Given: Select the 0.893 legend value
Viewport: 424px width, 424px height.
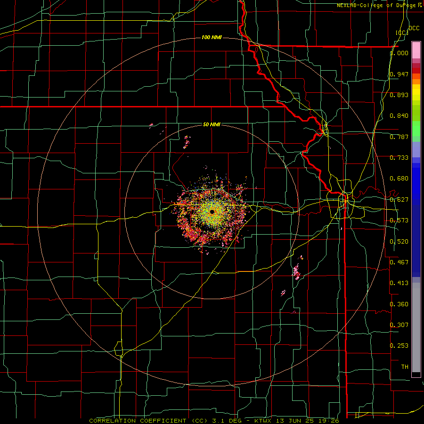Looking at the screenshot, I should [399, 95].
